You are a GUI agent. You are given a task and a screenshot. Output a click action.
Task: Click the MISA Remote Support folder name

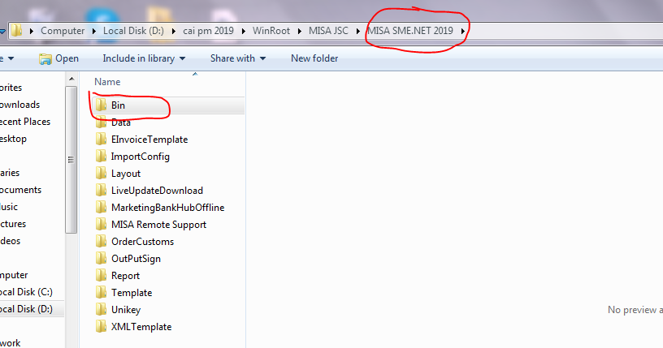(x=158, y=224)
